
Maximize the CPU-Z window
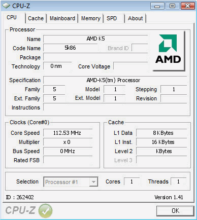click(x=172, y=6)
